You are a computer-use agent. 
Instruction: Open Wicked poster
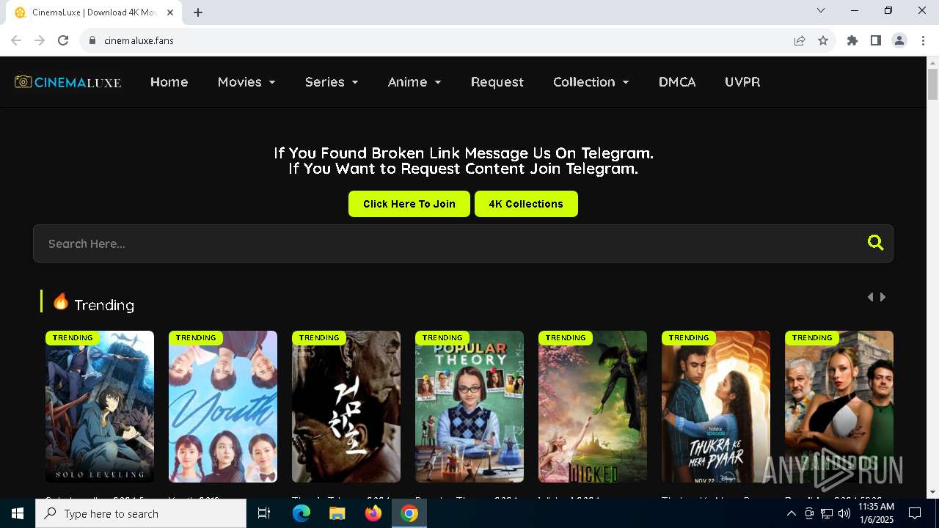point(593,406)
